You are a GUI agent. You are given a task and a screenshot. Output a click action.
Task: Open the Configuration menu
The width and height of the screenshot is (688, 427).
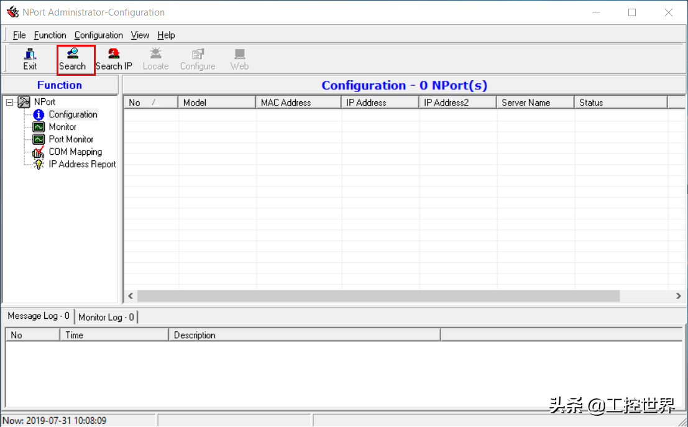tap(98, 35)
